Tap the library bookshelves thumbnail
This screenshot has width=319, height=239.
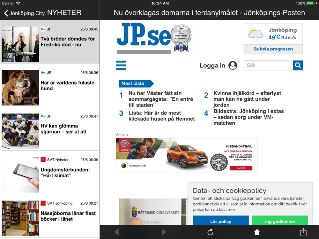coord(20,218)
